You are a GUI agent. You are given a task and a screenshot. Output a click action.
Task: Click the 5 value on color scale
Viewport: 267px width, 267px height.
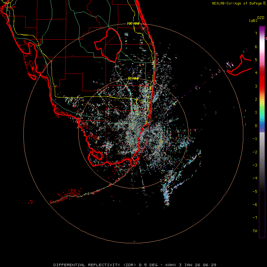256,60
